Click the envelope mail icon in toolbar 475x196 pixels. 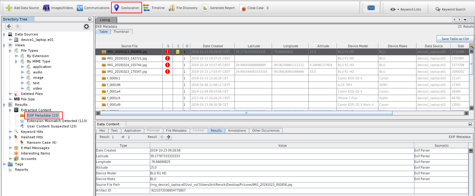[371, 8]
